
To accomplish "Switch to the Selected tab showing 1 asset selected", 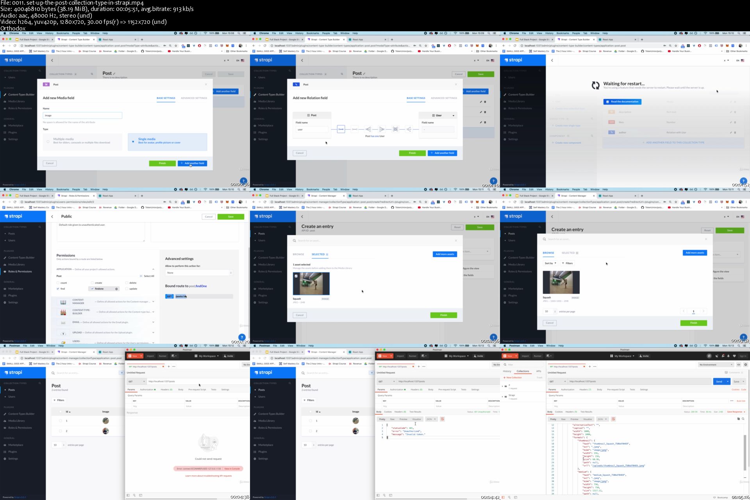I will pyautogui.click(x=320, y=254).
